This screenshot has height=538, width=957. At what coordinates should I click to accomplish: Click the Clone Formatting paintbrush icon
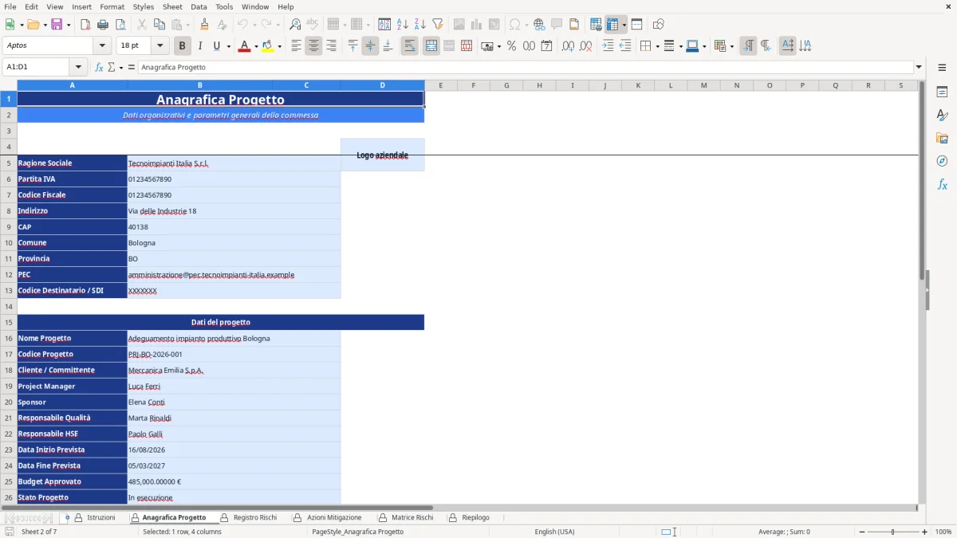tap(204, 25)
